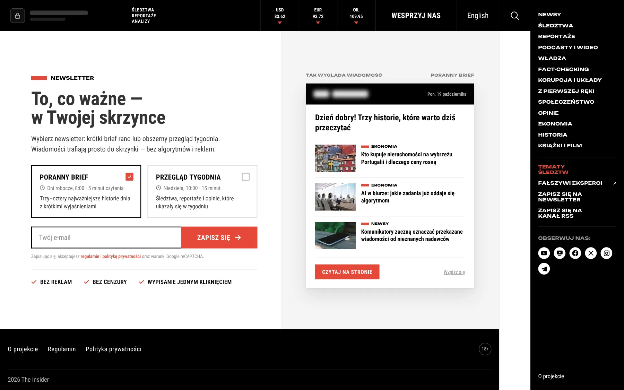Open footer Regulamin link
The image size is (624, 390).
[62, 349]
